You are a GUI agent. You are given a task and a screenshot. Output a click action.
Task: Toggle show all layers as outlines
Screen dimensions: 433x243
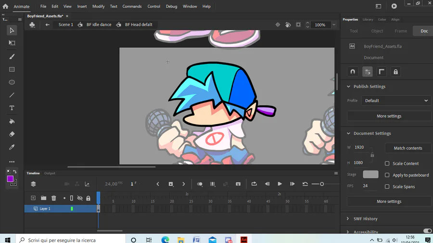click(x=72, y=198)
